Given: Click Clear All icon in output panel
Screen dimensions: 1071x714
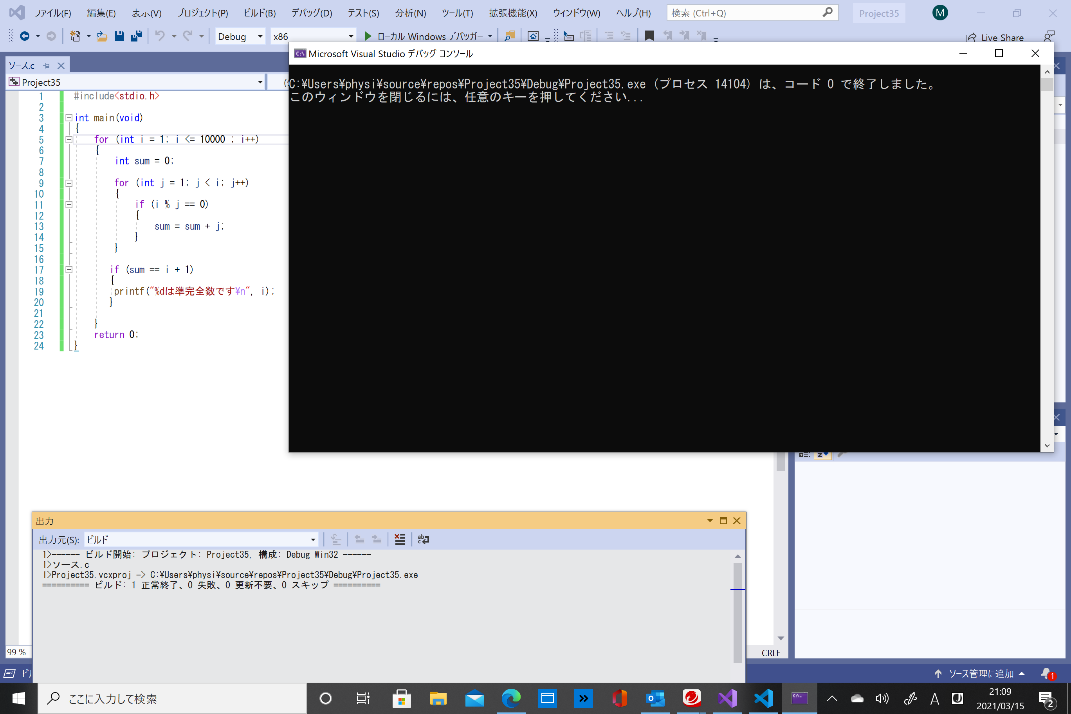Looking at the screenshot, I should coord(399,539).
